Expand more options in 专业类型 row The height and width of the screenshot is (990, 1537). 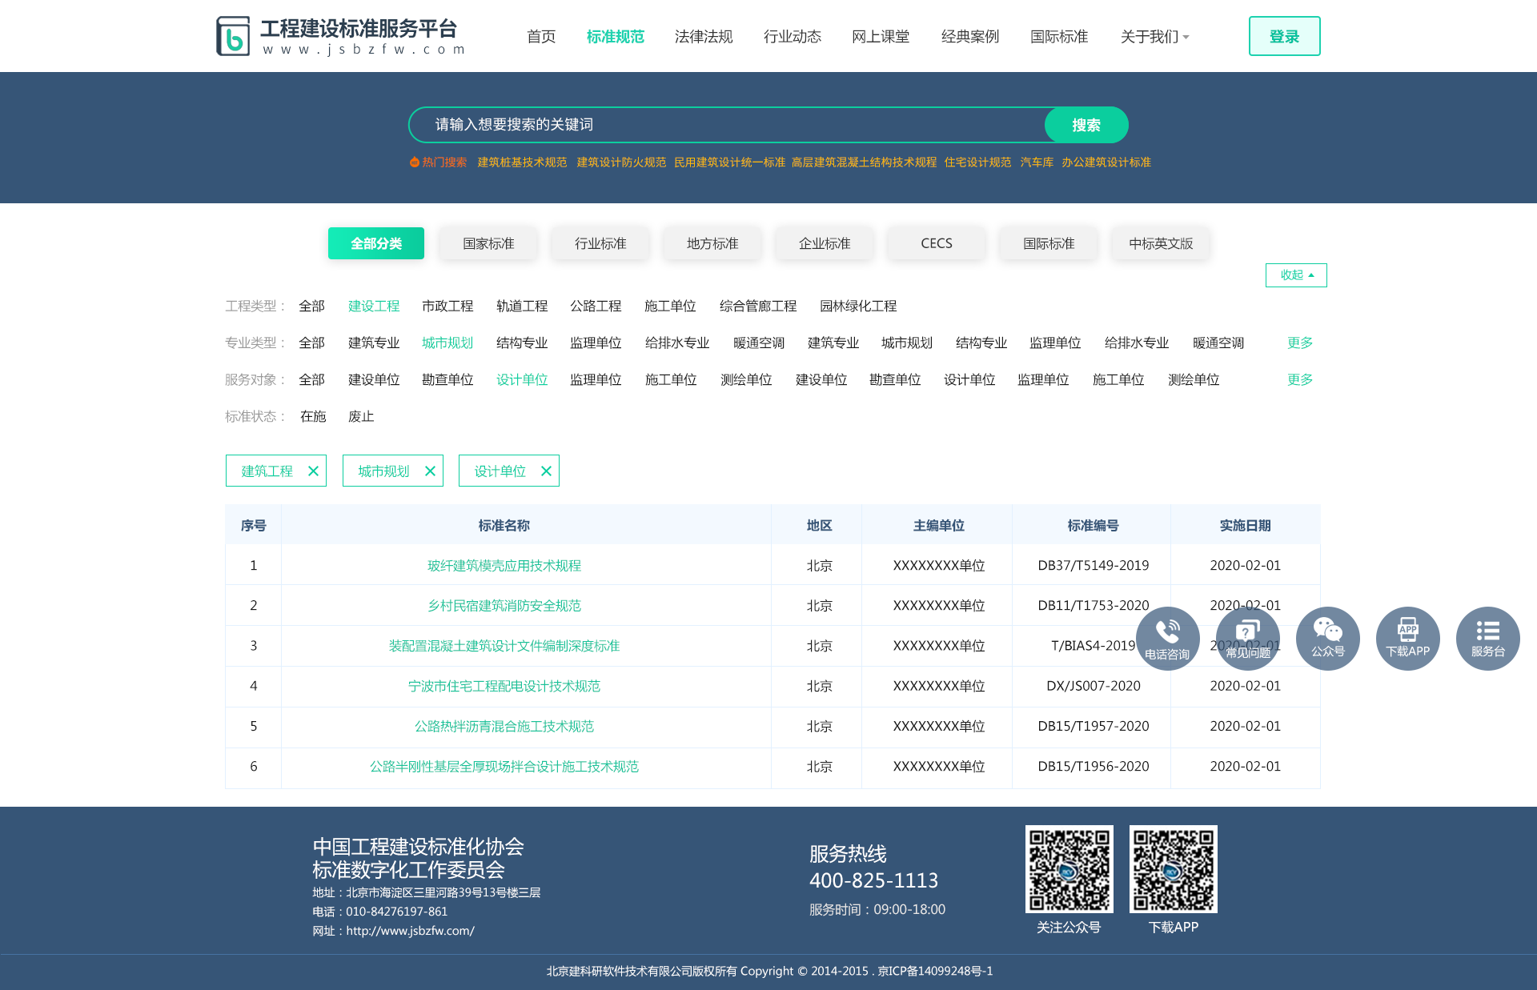[1299, 343]
